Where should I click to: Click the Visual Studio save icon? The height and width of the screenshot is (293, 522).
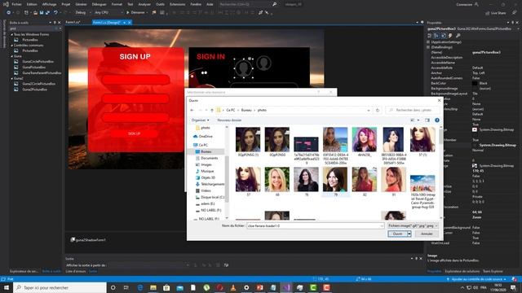pos(42,12)
